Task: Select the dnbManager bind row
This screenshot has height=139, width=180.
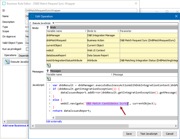Action: click(112, 35)
